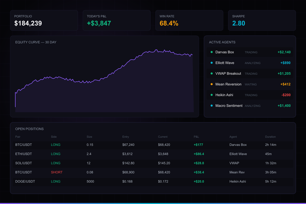Viewport: 306px width, 204px height.
Task: Click the Equity Curve 30 Day heading
Action: [x=36, y=42]
